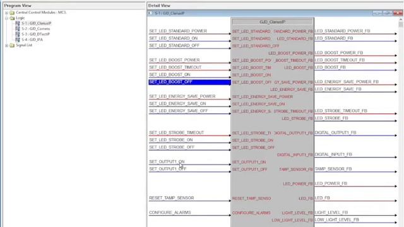
Task: Select input signal SET_LED_ENERGY_SAVE_OFF
Action: [178, 111]
